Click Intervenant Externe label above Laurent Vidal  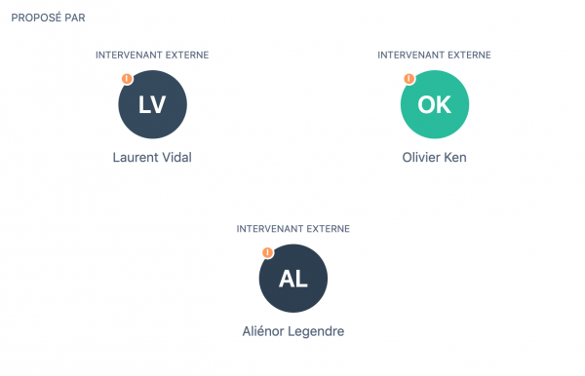tap(152, 56)
